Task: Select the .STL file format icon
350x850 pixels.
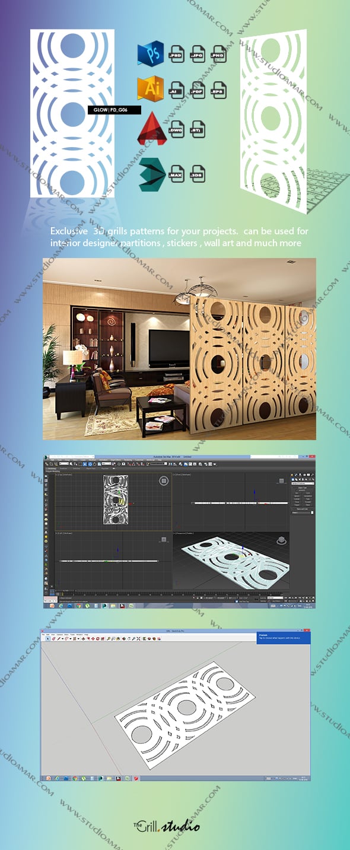Action: pyautogui.click(x=197, y=129)
